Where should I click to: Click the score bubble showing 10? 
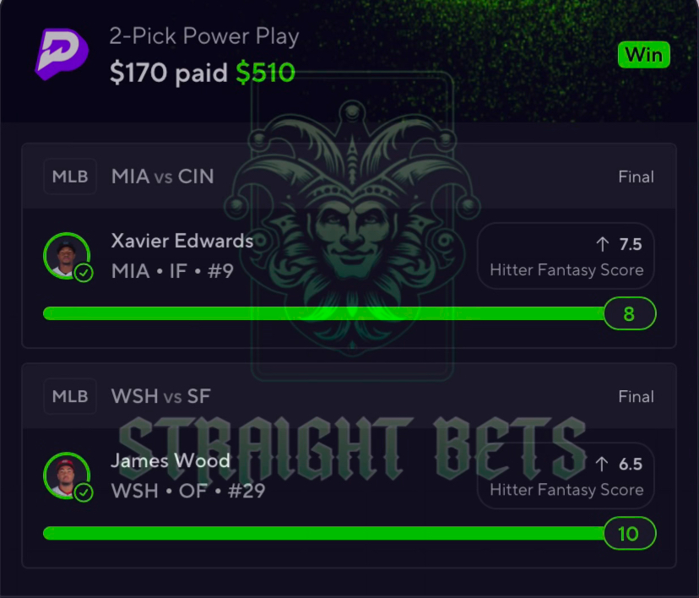click(x=630, y=533)
